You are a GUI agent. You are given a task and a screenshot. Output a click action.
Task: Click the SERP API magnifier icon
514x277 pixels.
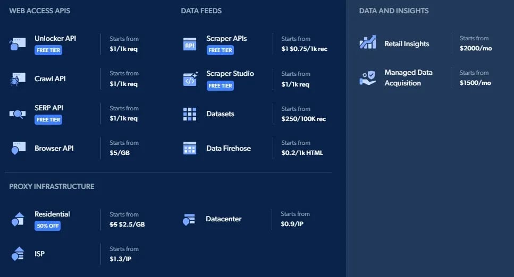pyautogui.click(x=18, y=114)
